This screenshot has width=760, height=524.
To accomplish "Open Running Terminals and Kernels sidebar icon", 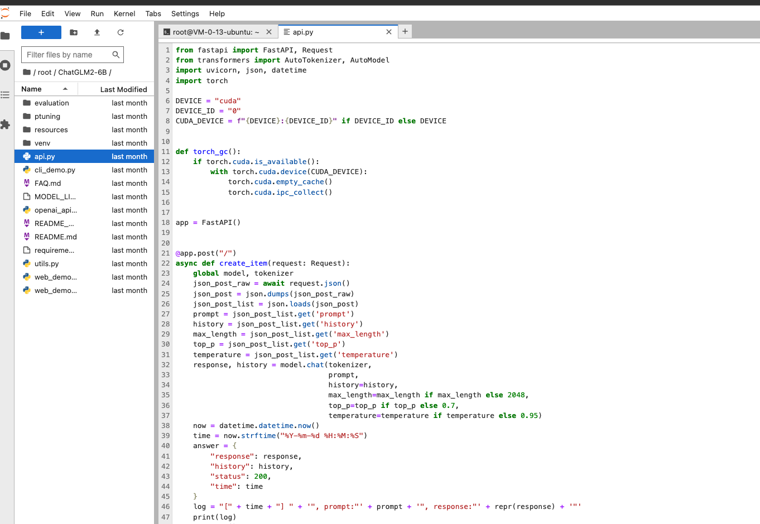I will (5, 65).
